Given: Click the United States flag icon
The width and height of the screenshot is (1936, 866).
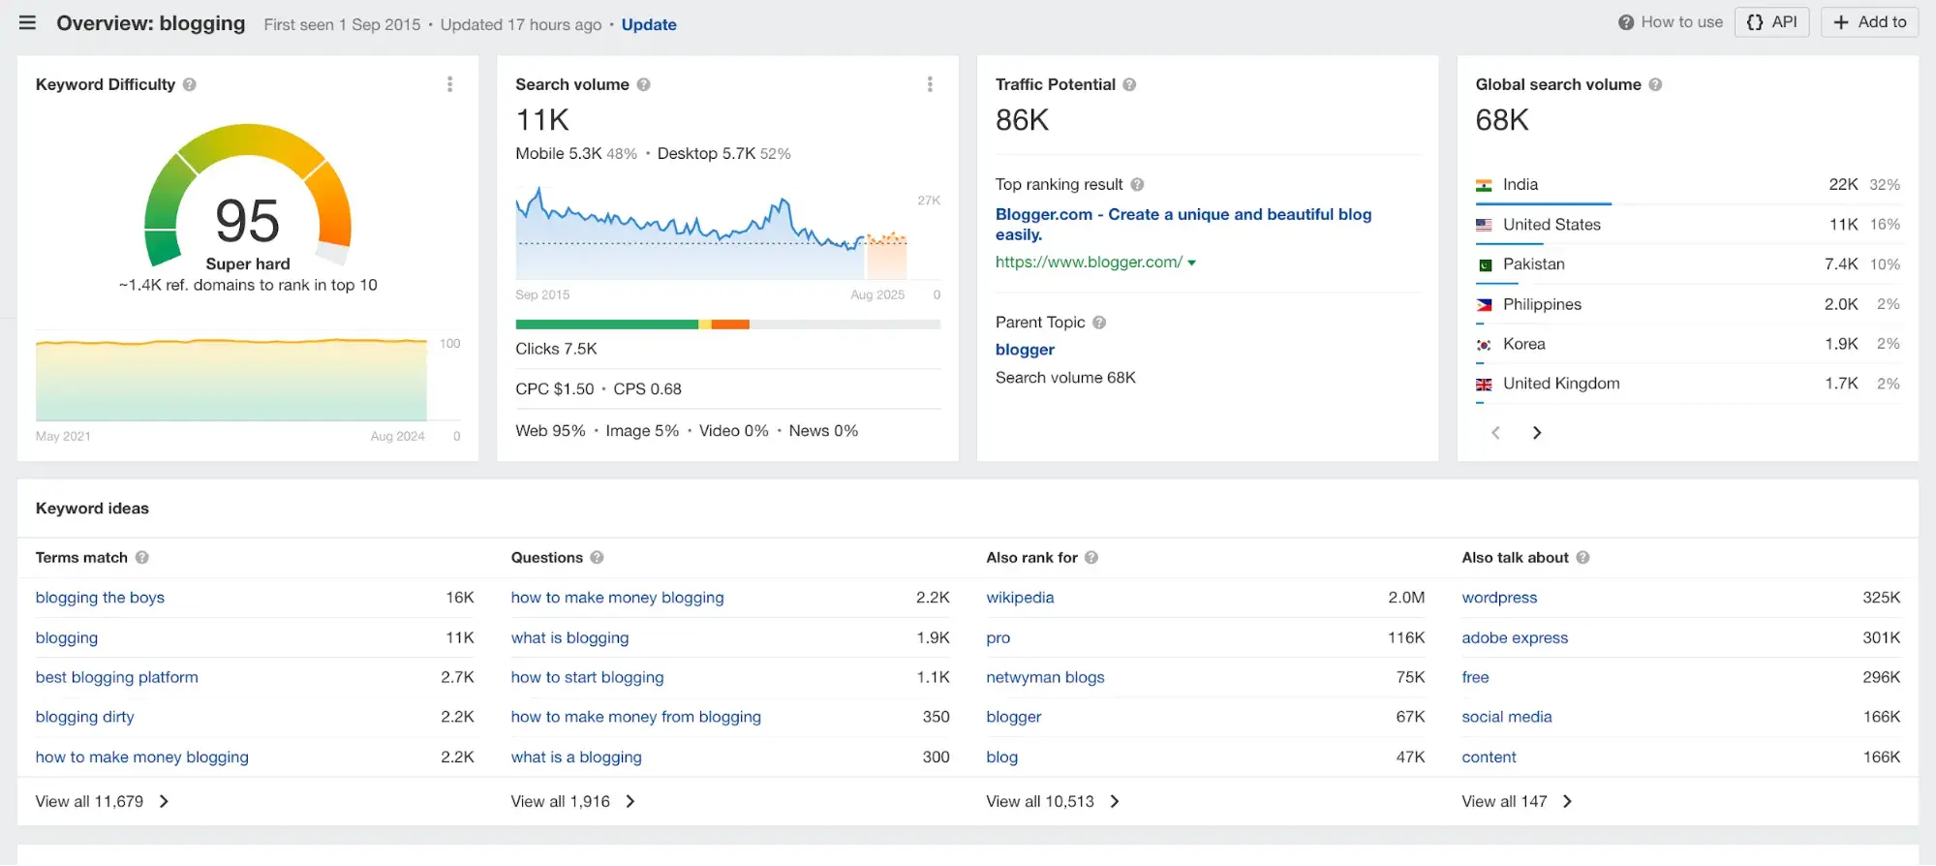Looking at the screenshot, I should [1484, 225].
